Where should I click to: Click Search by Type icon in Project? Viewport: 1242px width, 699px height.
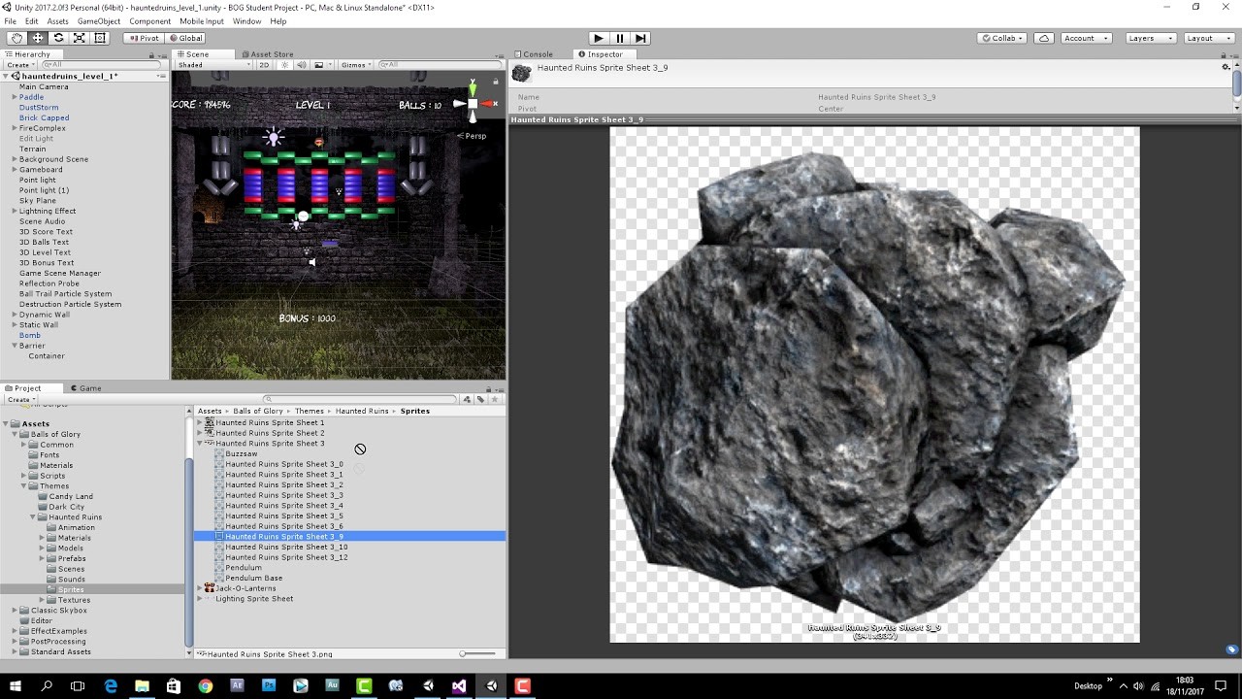[x=468, y=399]
